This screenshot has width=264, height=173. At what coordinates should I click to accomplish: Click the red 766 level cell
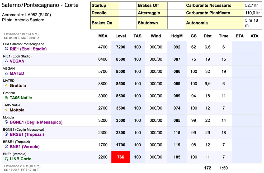[121, 157]
